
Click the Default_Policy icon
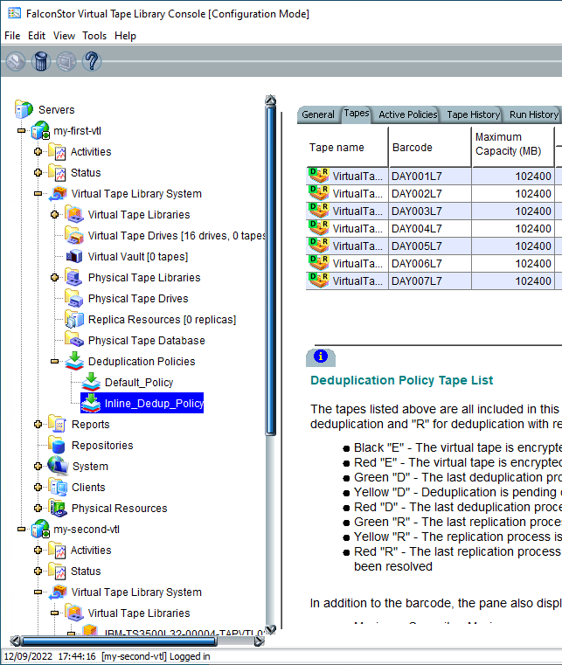(91, 382)
